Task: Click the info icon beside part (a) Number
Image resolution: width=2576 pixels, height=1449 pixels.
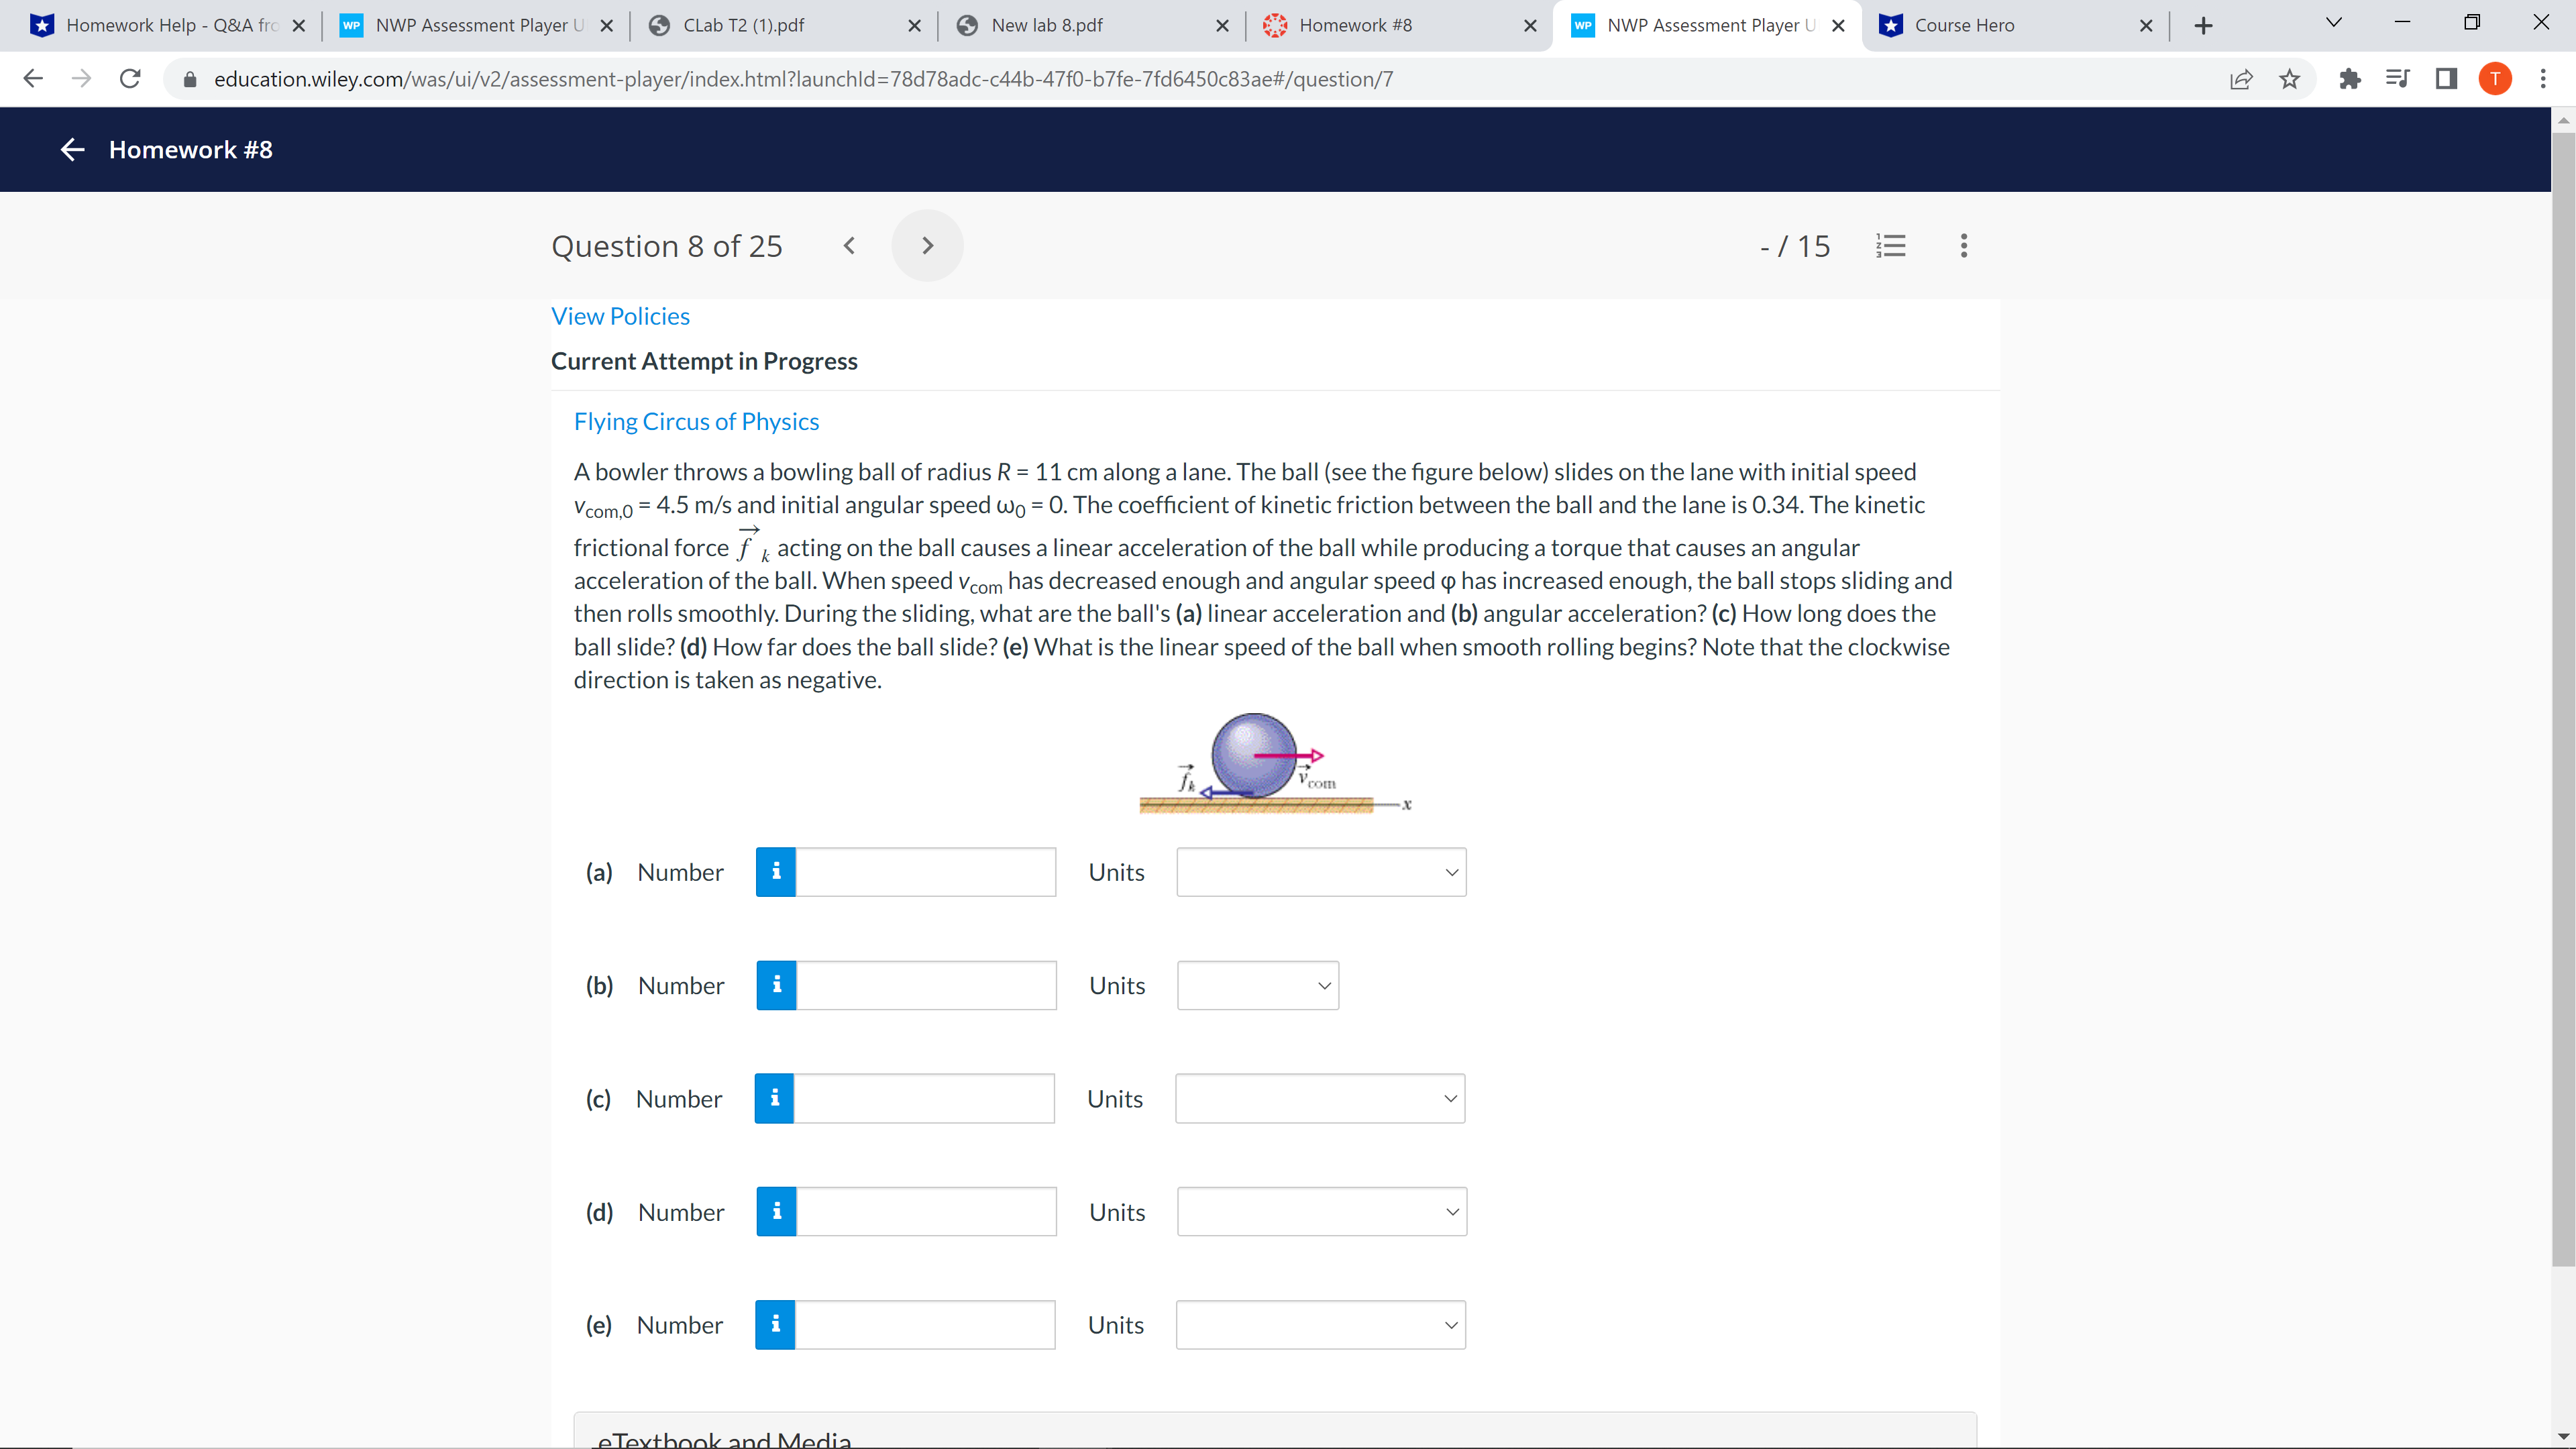Action: click(x=775, y=871)
